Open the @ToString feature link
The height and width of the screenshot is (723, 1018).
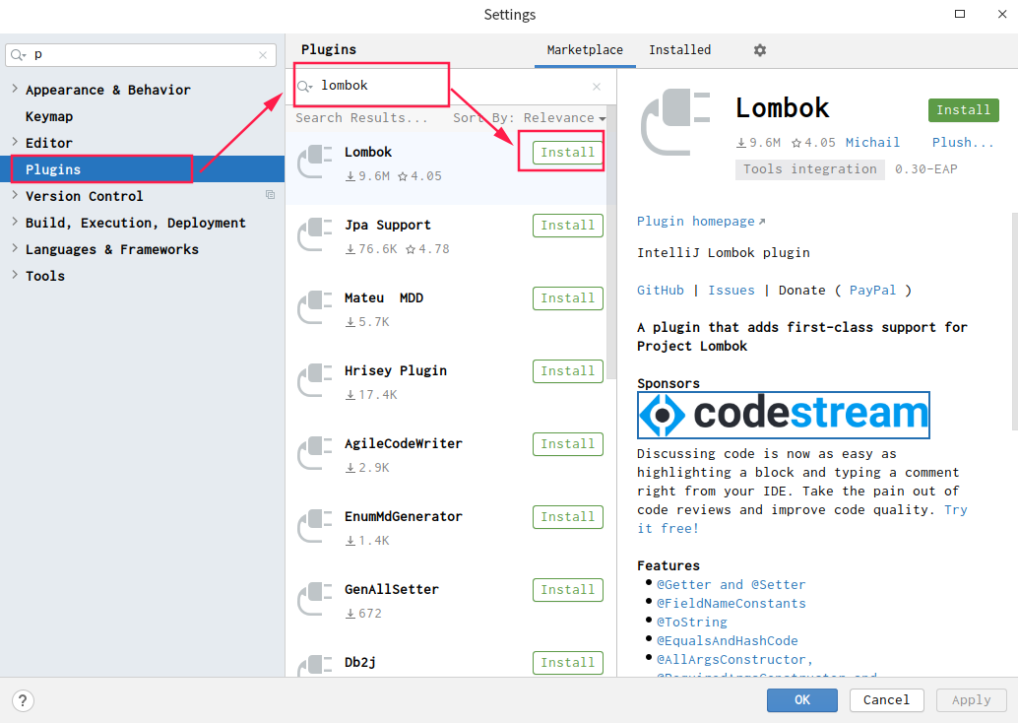click(x=691, y=623)
